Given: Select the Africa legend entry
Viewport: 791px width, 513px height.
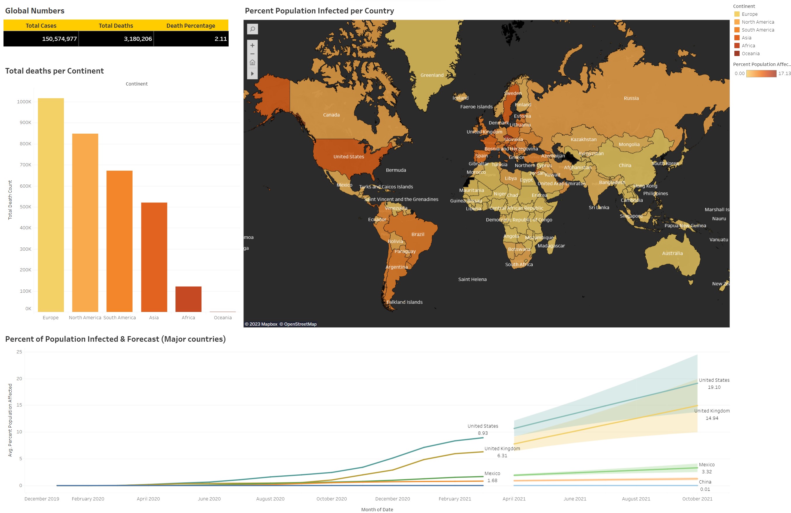Looking at the screenshot, I should (748, 46).
